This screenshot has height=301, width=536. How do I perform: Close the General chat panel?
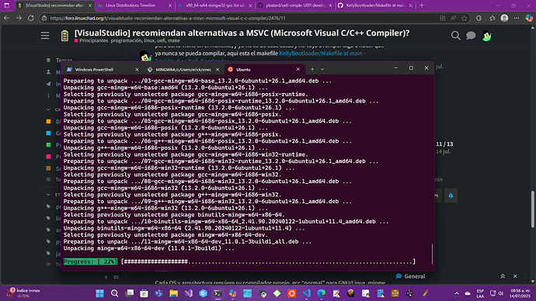tap(515, 276)
